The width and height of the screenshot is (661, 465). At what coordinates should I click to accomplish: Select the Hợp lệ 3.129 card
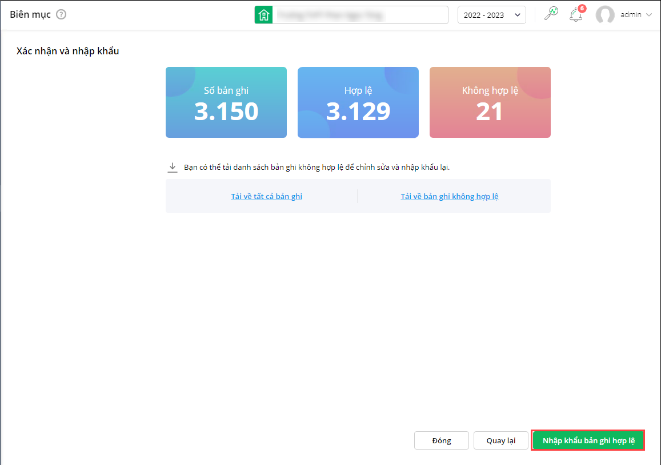[358, 102]
